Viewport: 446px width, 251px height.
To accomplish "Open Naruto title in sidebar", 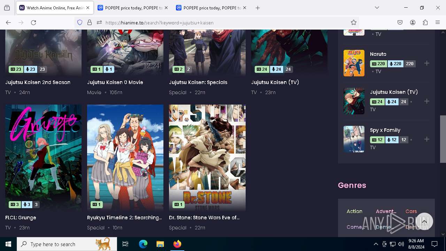I will 378,54.
